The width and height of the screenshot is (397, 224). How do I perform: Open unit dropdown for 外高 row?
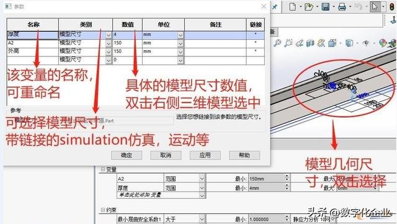pos(181,52)
